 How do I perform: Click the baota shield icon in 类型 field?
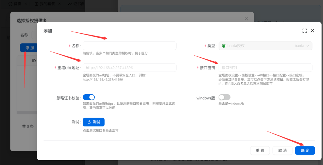pyautogui.click(x=224, y=46)
